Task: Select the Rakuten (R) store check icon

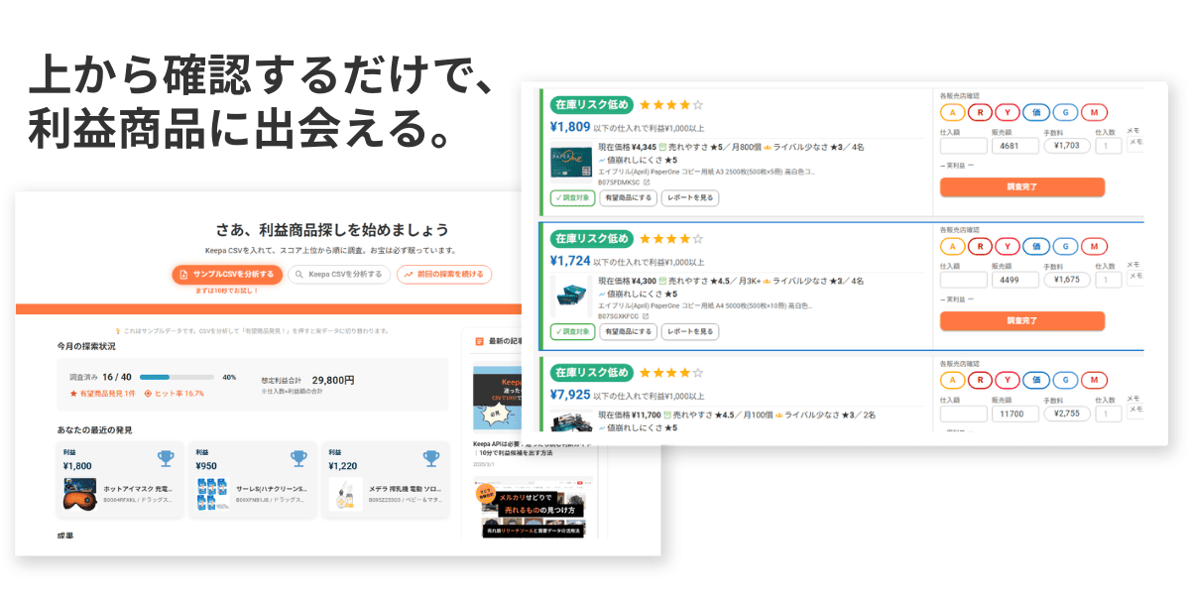Action: (980, 111)
